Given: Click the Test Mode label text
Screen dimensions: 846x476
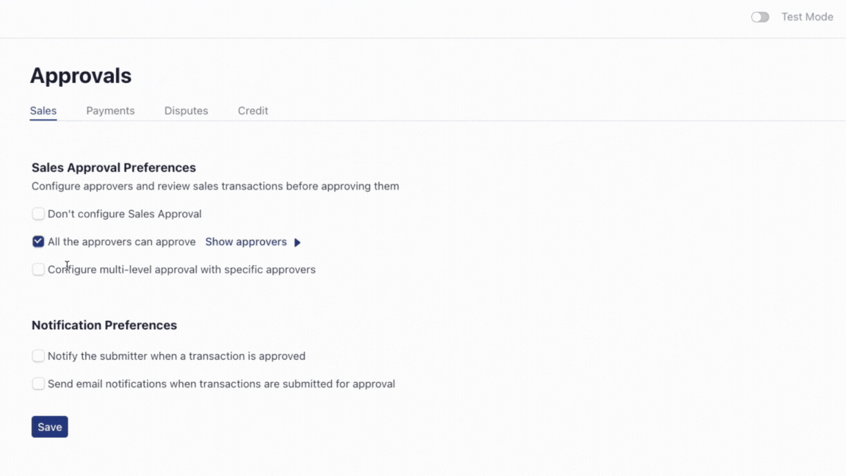Looking at the screenshot, I should click(807, 17).
